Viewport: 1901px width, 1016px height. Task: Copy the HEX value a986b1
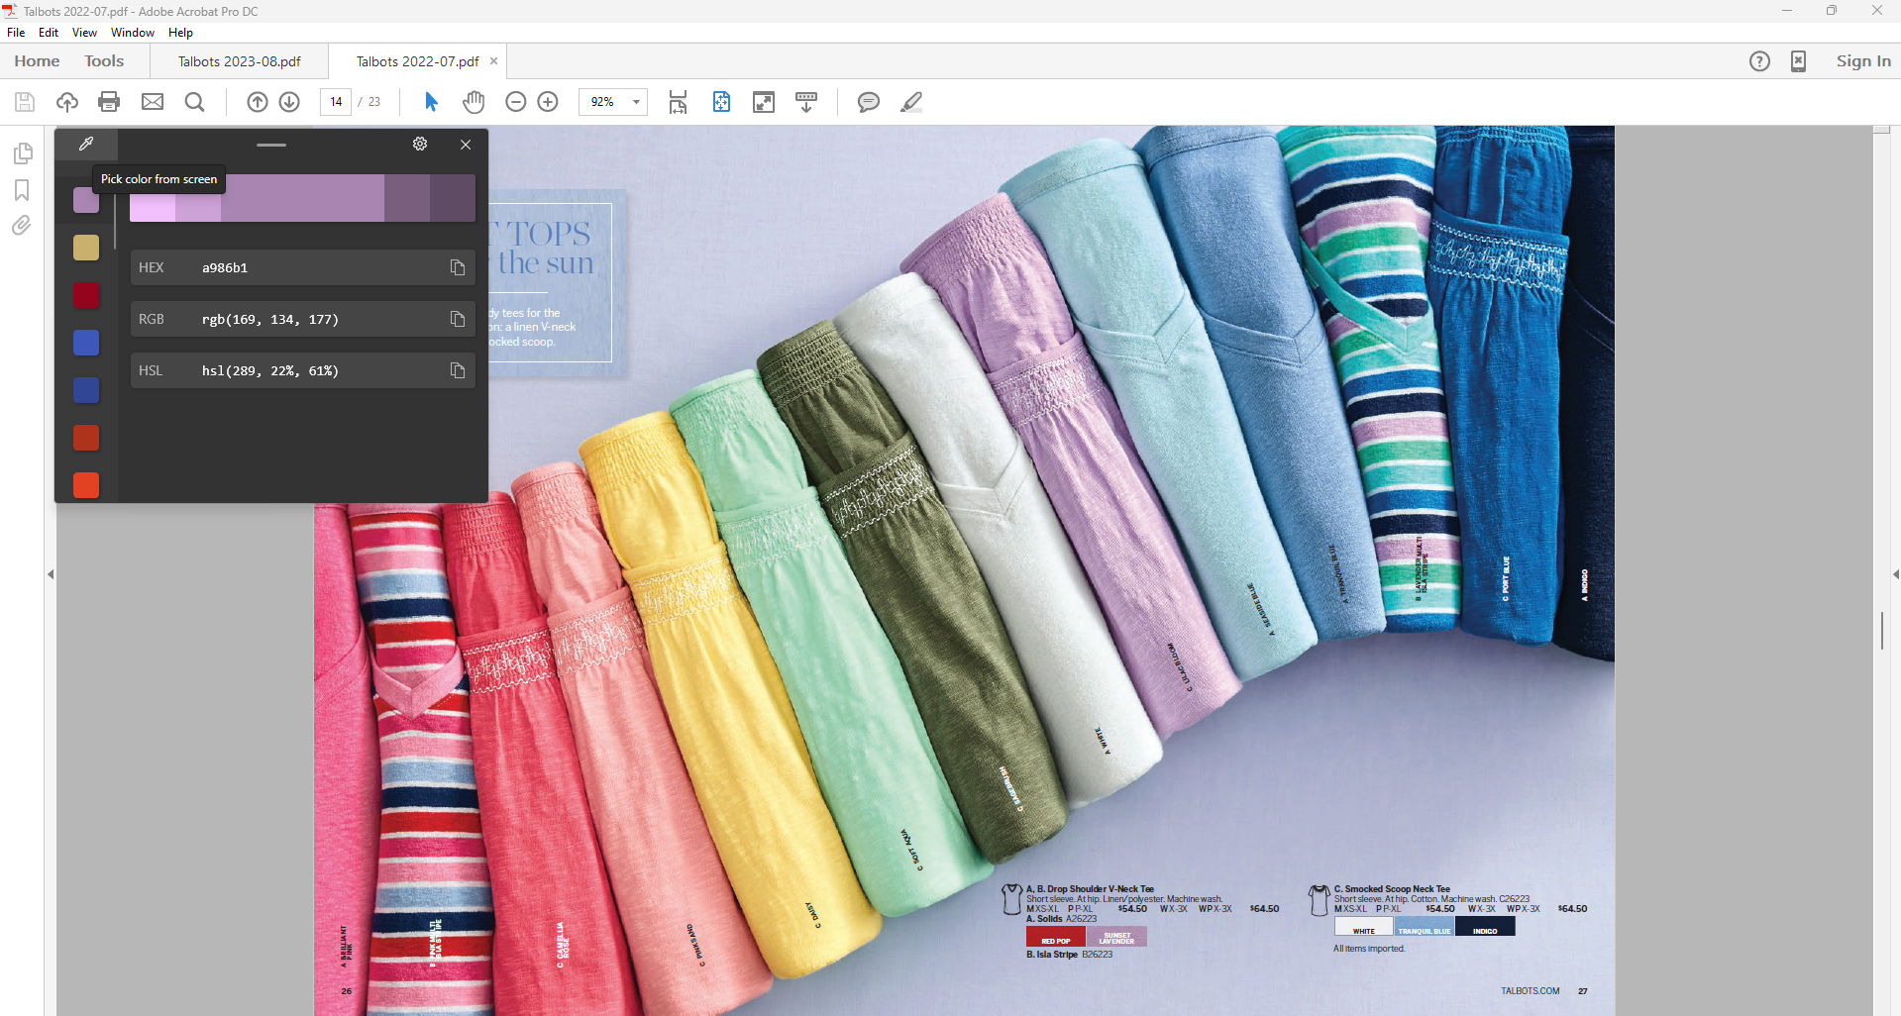click(x=457, y=267)
